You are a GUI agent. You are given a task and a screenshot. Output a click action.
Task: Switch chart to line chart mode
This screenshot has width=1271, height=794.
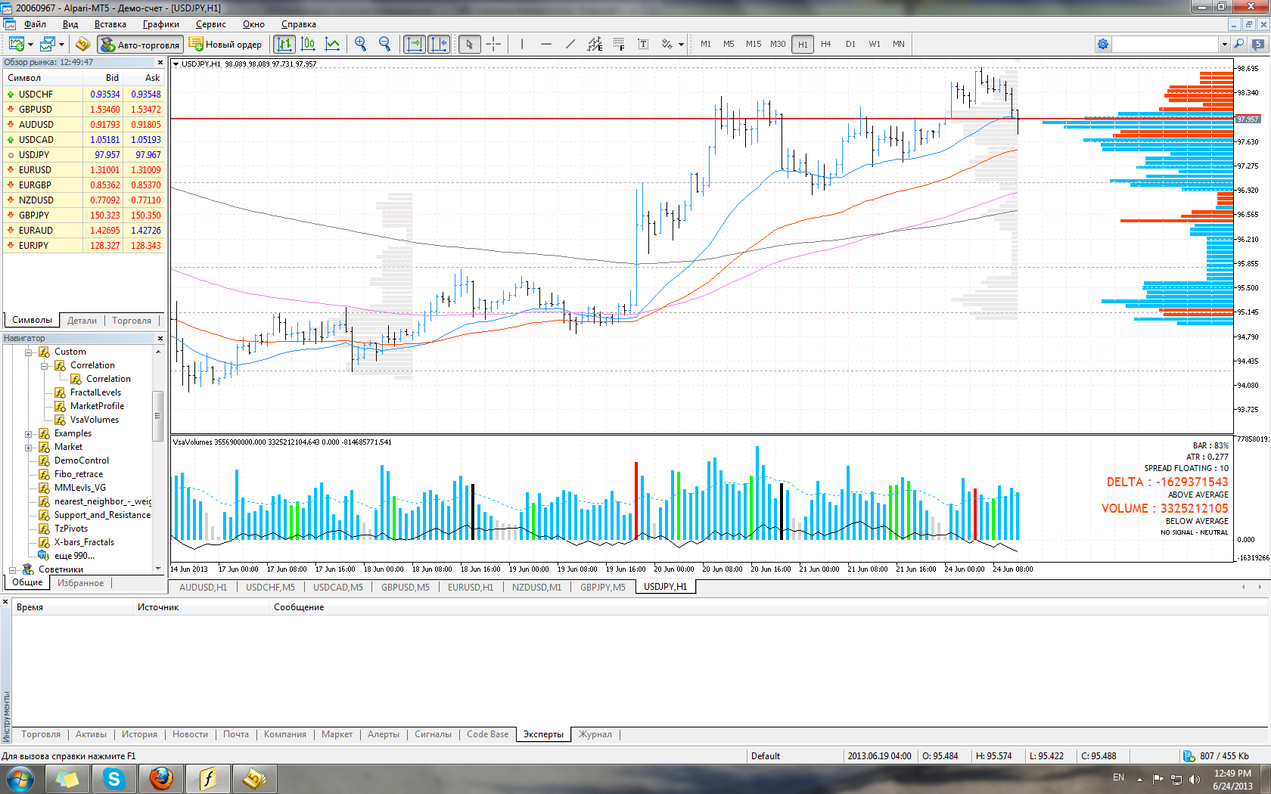coord(332,44)
